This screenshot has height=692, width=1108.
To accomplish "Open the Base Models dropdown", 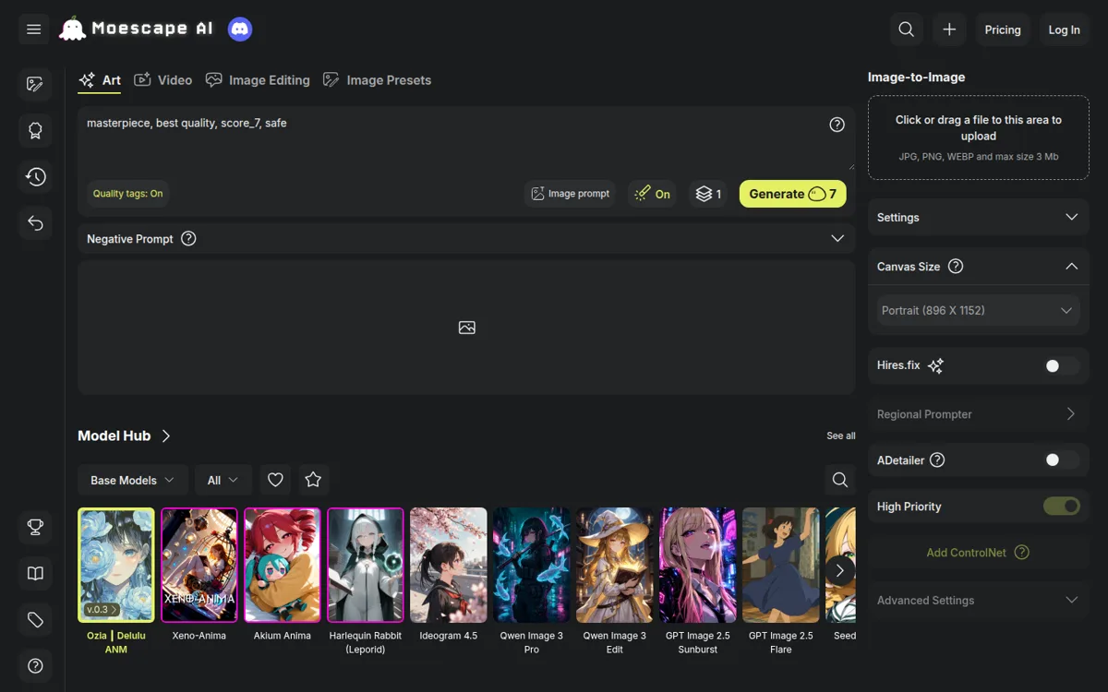I will (x=132, y=480).
